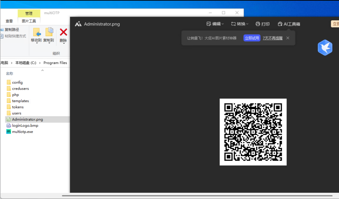Click the horizontal scrollbar at the bottom
The image size is (339, 199).
coord(197,196)
